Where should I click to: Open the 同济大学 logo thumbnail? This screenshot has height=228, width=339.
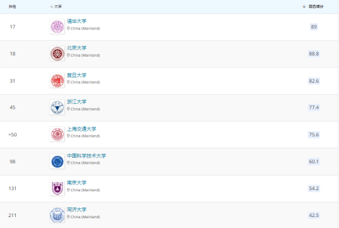point(58,215)
